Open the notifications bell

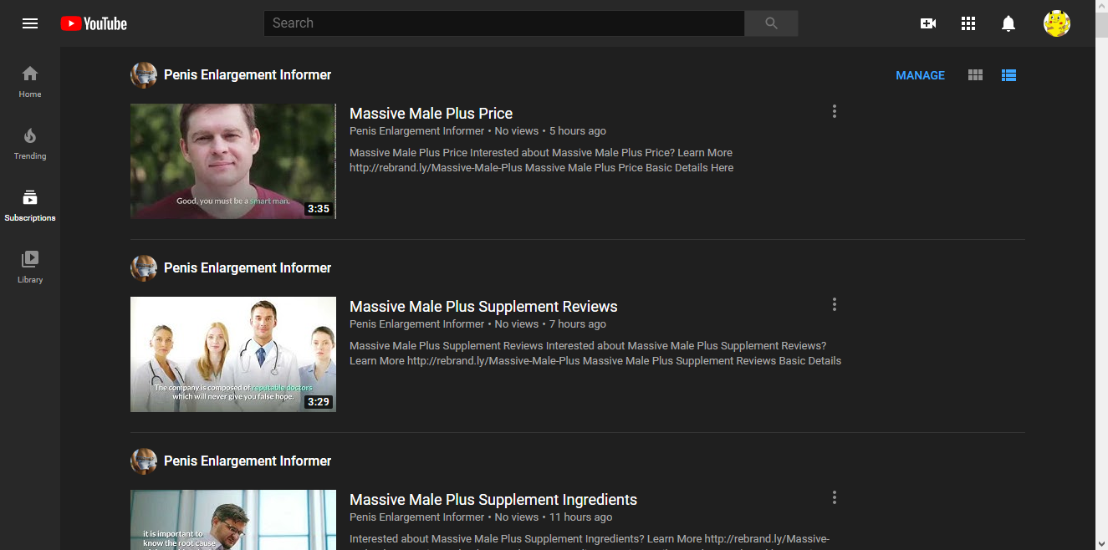pos(1008,23)
